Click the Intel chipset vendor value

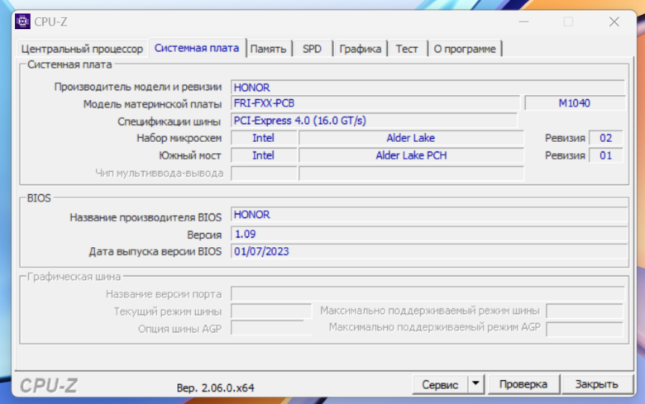click(x=263, y=138)
